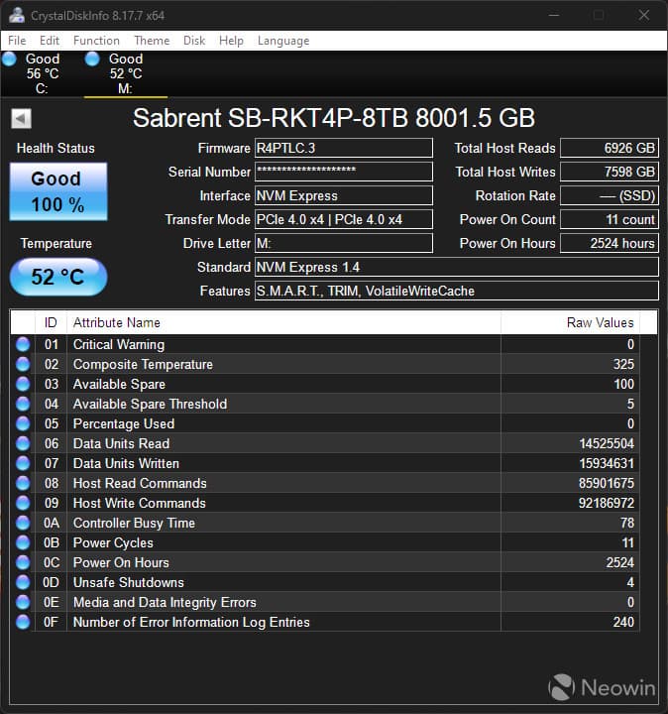Click the status orb for Data Units Written

pyautogui.click(x=23, y=463)
